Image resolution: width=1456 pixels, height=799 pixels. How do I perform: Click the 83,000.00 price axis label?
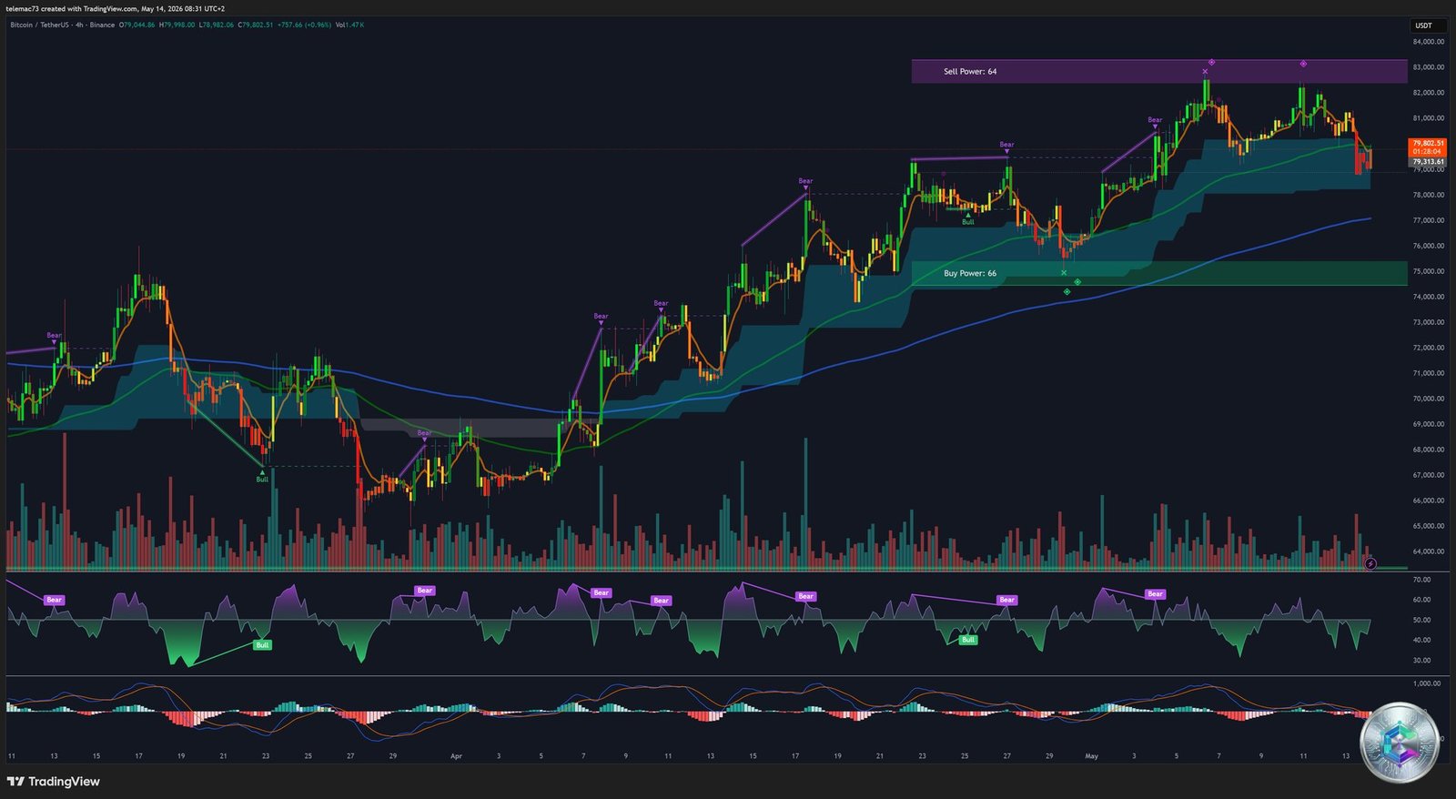(x=1429, y=67)
